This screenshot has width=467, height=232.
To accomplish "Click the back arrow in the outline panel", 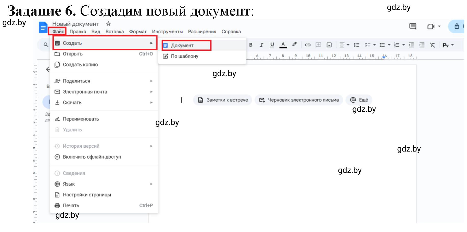I will pos(48,69).
